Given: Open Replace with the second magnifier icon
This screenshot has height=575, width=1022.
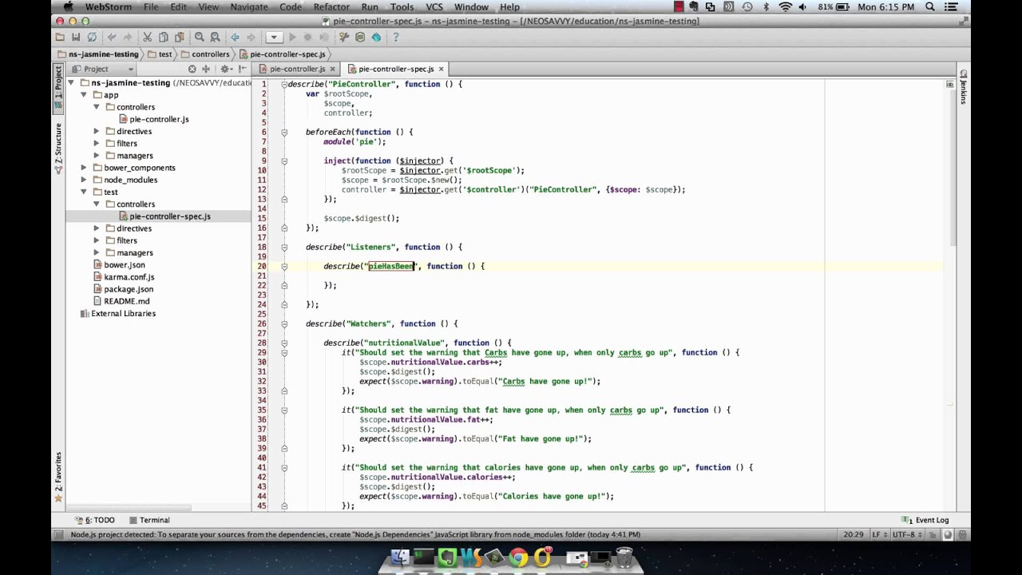Looking at the screenshot, I should 215,38.
